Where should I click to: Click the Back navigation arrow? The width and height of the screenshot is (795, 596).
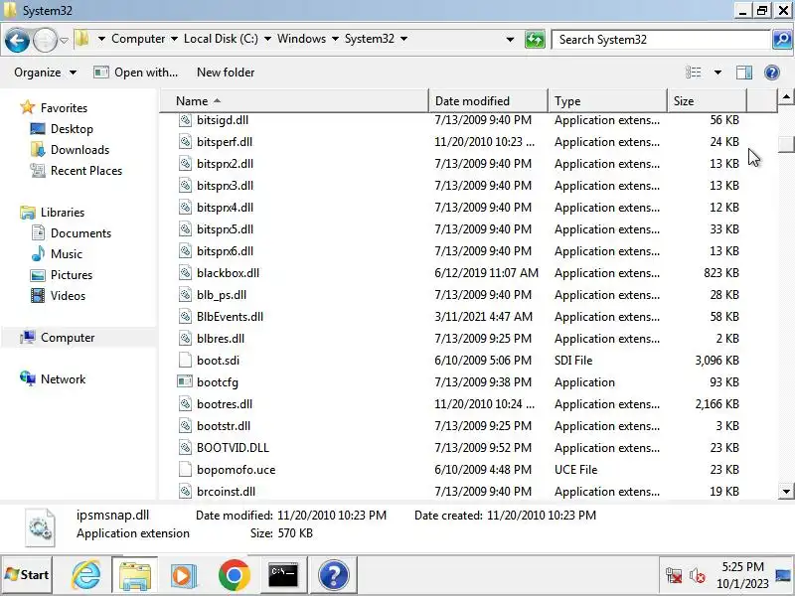pos(17,40)
